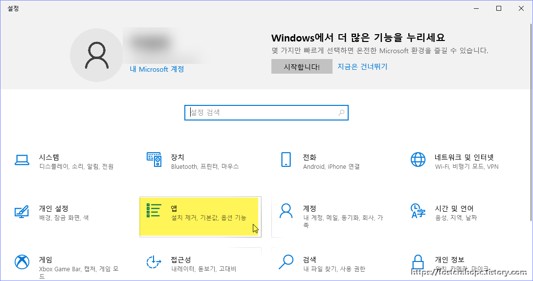
Task: Click the 지금은 건너뛰기 link
Action: pos(362,66)
